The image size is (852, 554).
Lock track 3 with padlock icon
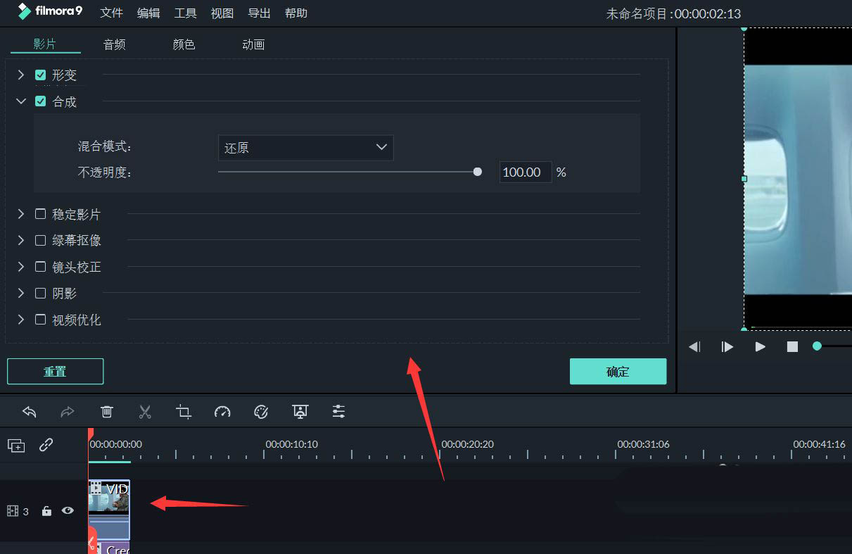[x=46, y=511]
